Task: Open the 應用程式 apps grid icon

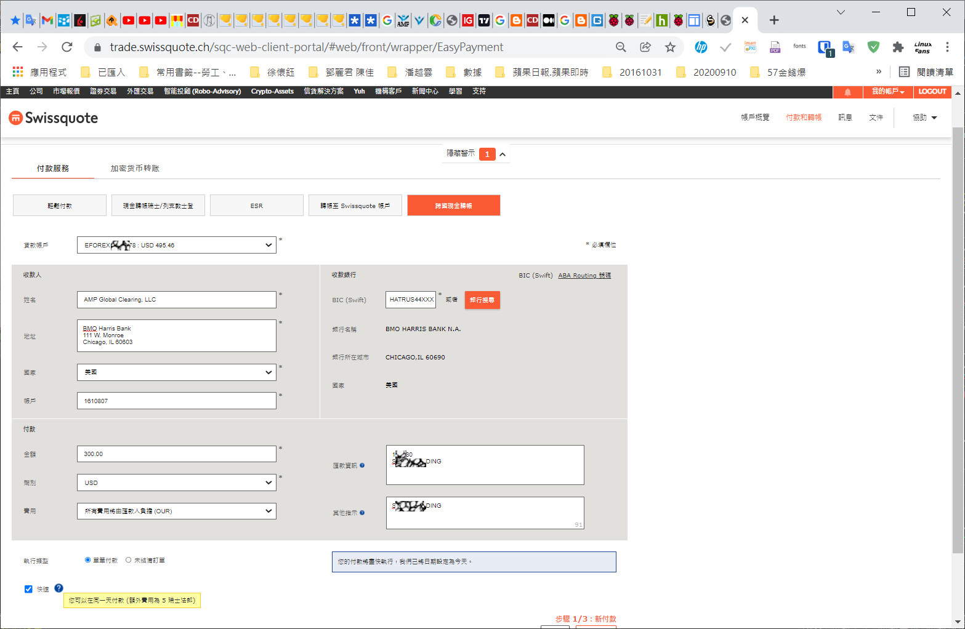Action: click(x=18, y=72)
